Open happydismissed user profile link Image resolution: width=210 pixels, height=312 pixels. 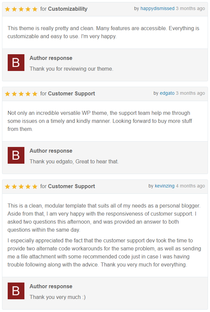coord(157,9)
